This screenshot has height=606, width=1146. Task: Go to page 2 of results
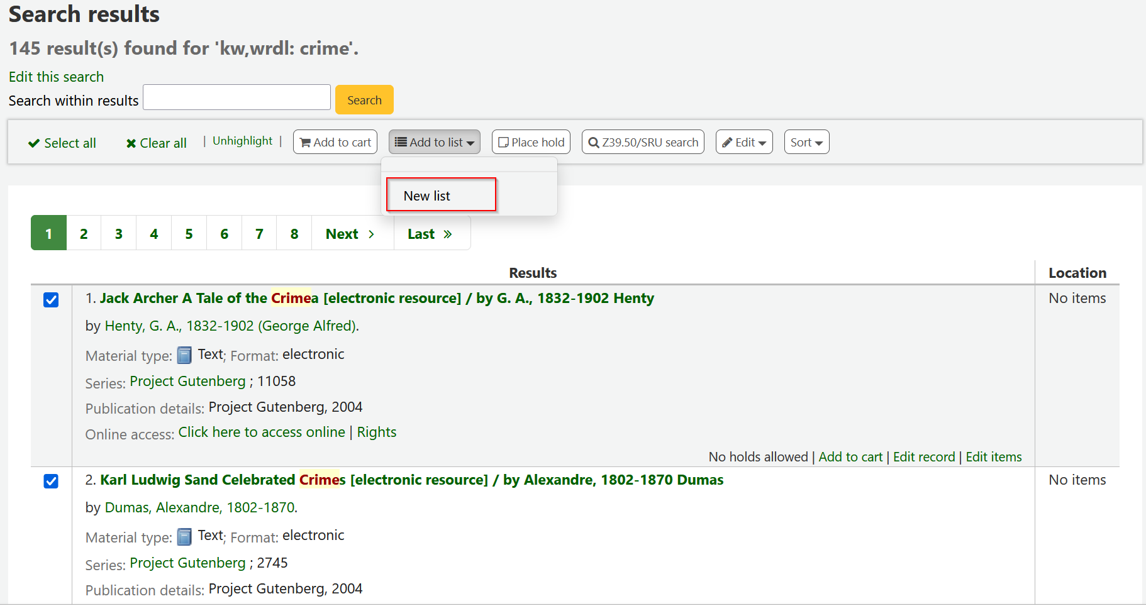tap(83, 233)
